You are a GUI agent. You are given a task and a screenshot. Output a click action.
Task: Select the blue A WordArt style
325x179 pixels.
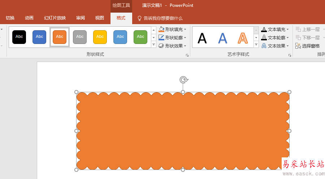[x=222, y=38]
